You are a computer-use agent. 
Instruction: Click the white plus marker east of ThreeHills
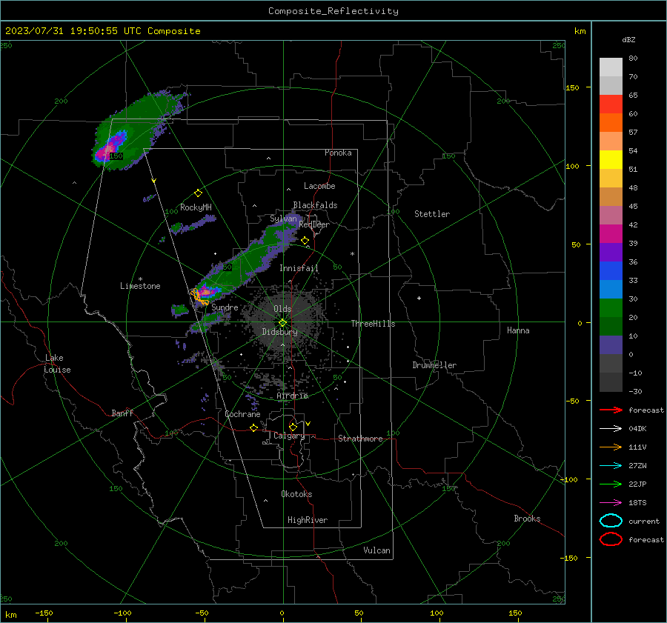(x=419, y=298)
